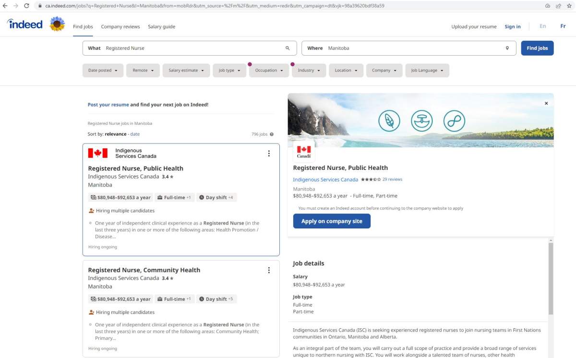576x358 pixels.
Task: Open the three-dot menu on Public Health job card
Action: [x=269, y=154]
